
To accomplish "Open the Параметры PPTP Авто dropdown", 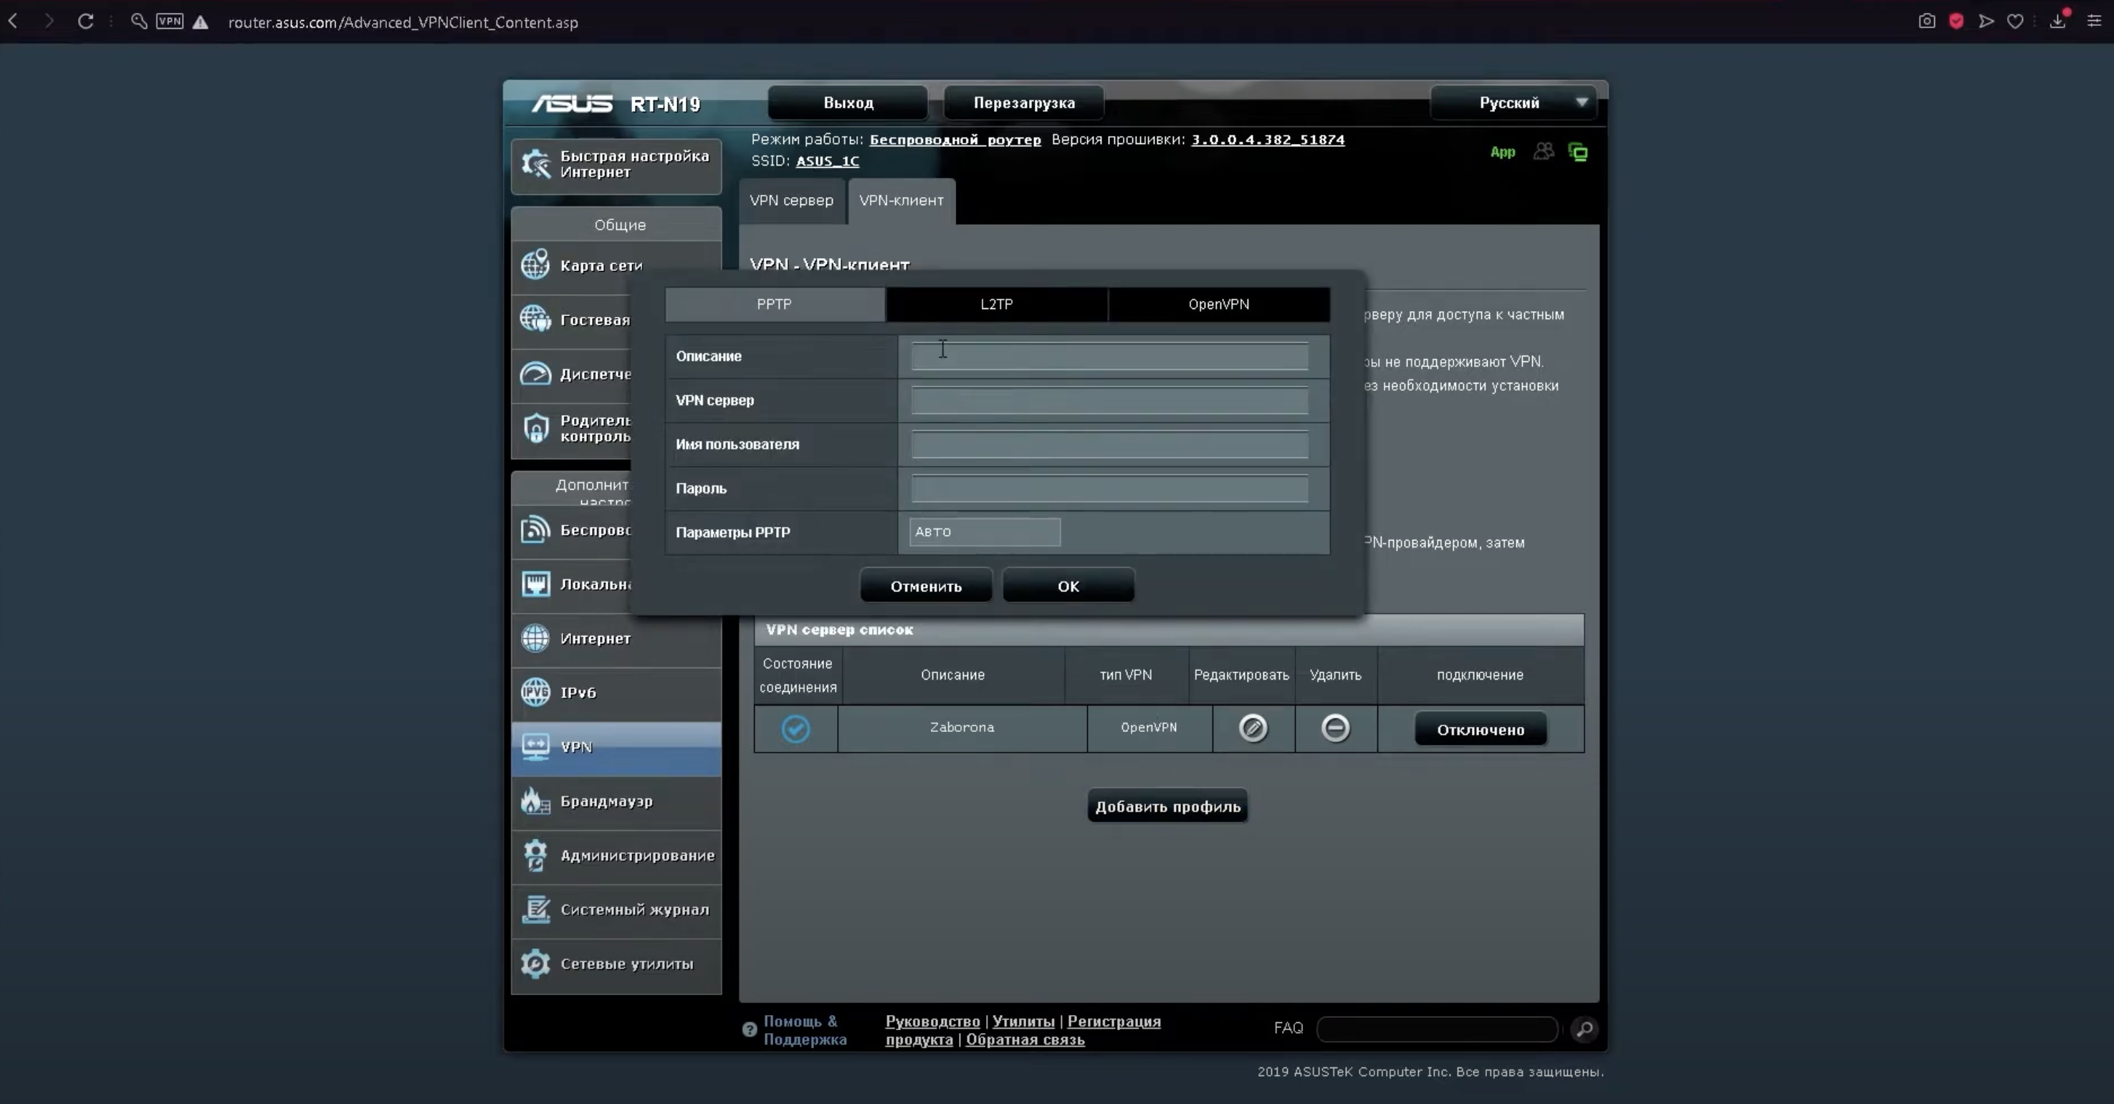I will click(984, 532).
